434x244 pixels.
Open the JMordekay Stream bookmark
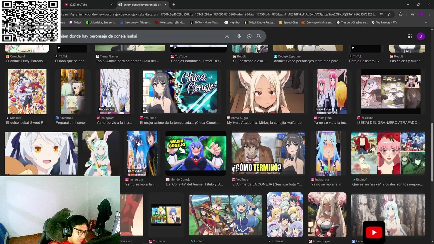101,23
